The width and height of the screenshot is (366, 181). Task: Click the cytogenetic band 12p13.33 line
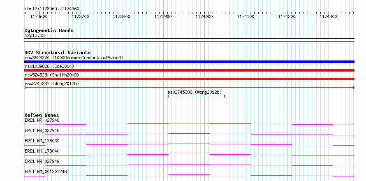(189, 40)
